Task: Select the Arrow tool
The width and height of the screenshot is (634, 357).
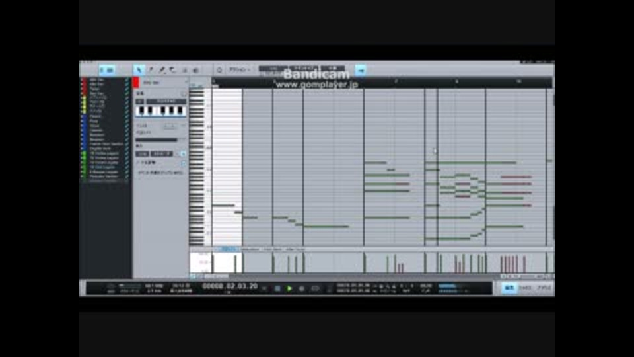Action: tap(139, 70)
